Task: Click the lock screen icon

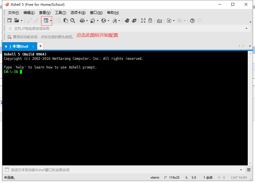Action: pos(150,21)
